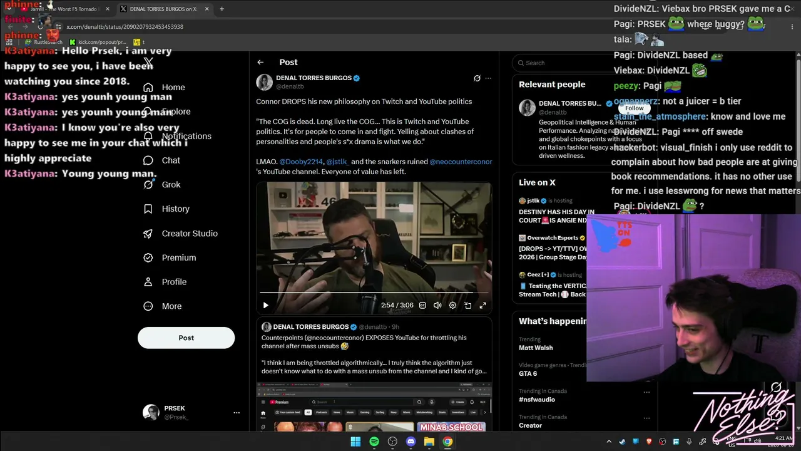
Task: Seek along the video progress bar
Action: [374, 293]
